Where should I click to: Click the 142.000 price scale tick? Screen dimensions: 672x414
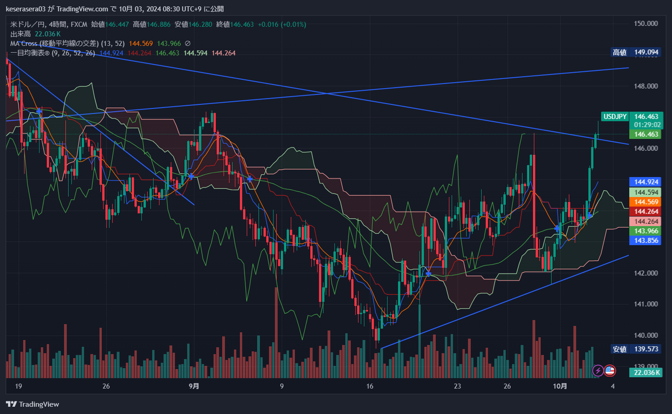pos(646,273)
